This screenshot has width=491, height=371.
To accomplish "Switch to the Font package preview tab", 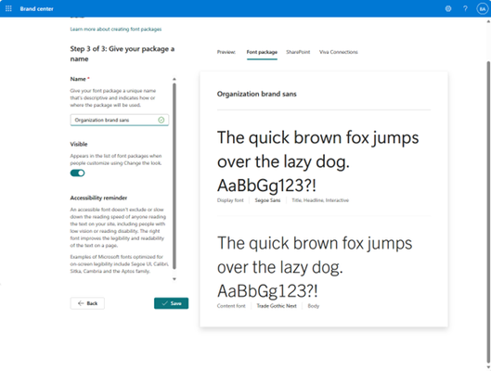I will [262, 52].
